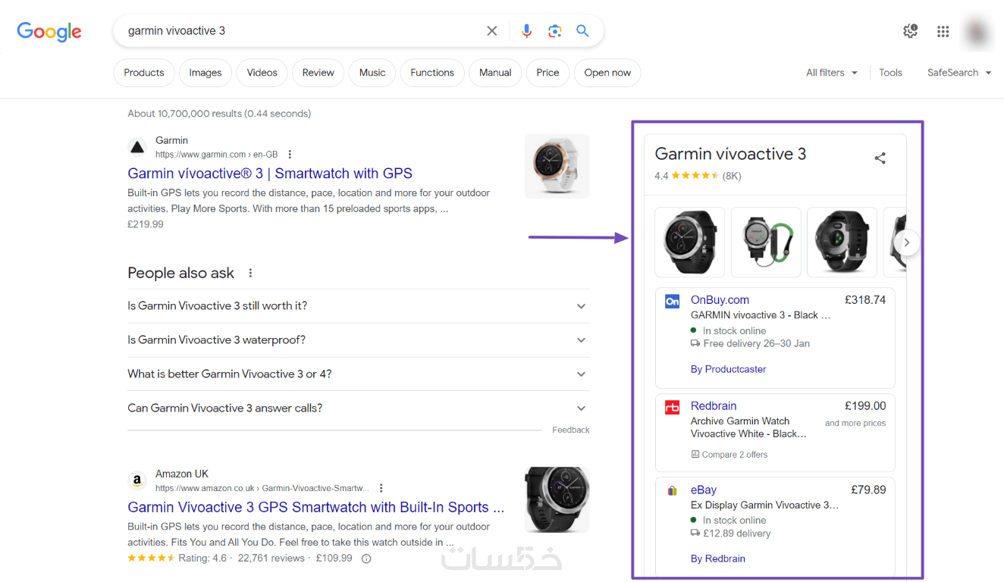Select the Videos filter tab
Viewport: 1004px width, 582px height.
(262, 73)
